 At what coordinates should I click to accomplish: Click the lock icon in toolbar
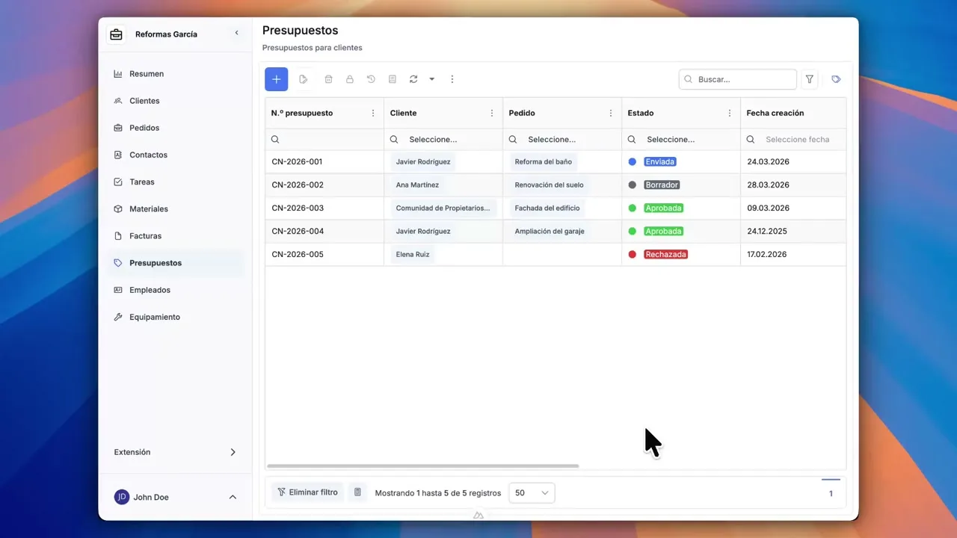[349, 79]
